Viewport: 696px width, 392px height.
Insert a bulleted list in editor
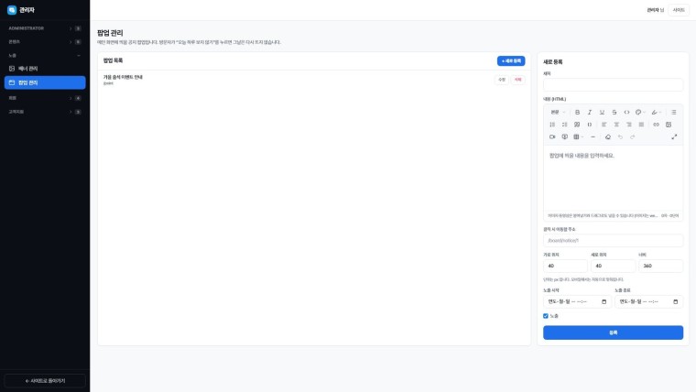[674, 113]
